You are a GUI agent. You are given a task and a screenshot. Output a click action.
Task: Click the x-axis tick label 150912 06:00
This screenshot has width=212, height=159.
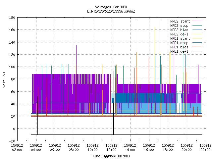pyautogui.click(x=55, y=148)
